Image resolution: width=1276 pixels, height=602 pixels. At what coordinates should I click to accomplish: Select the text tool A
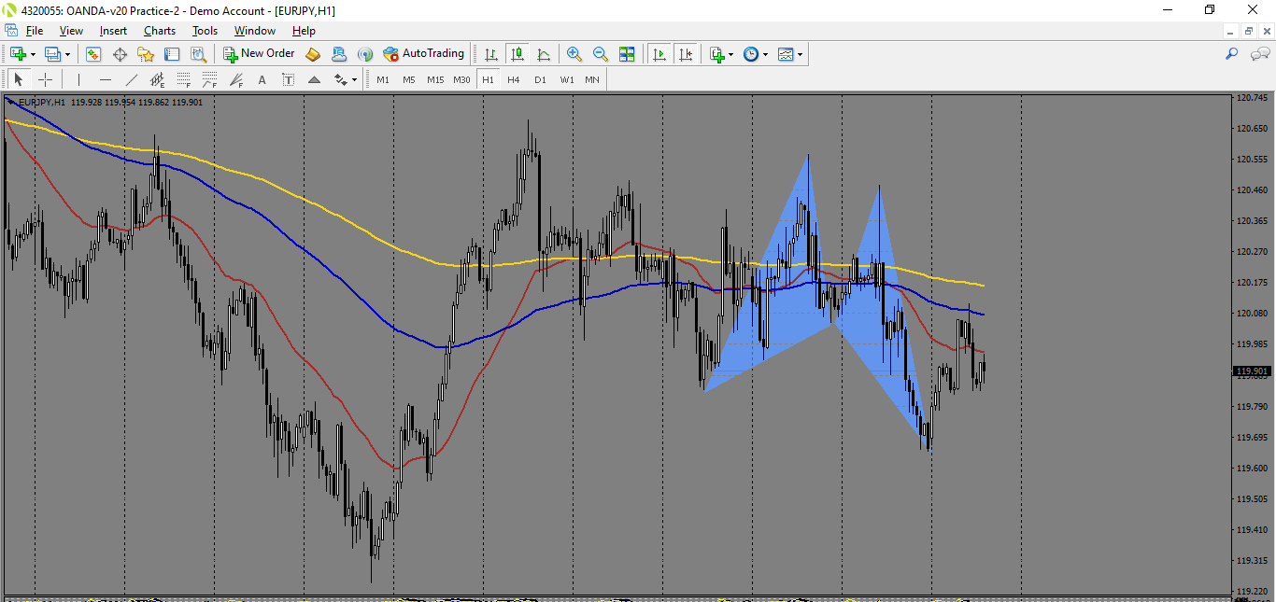[x=262, y=79]
